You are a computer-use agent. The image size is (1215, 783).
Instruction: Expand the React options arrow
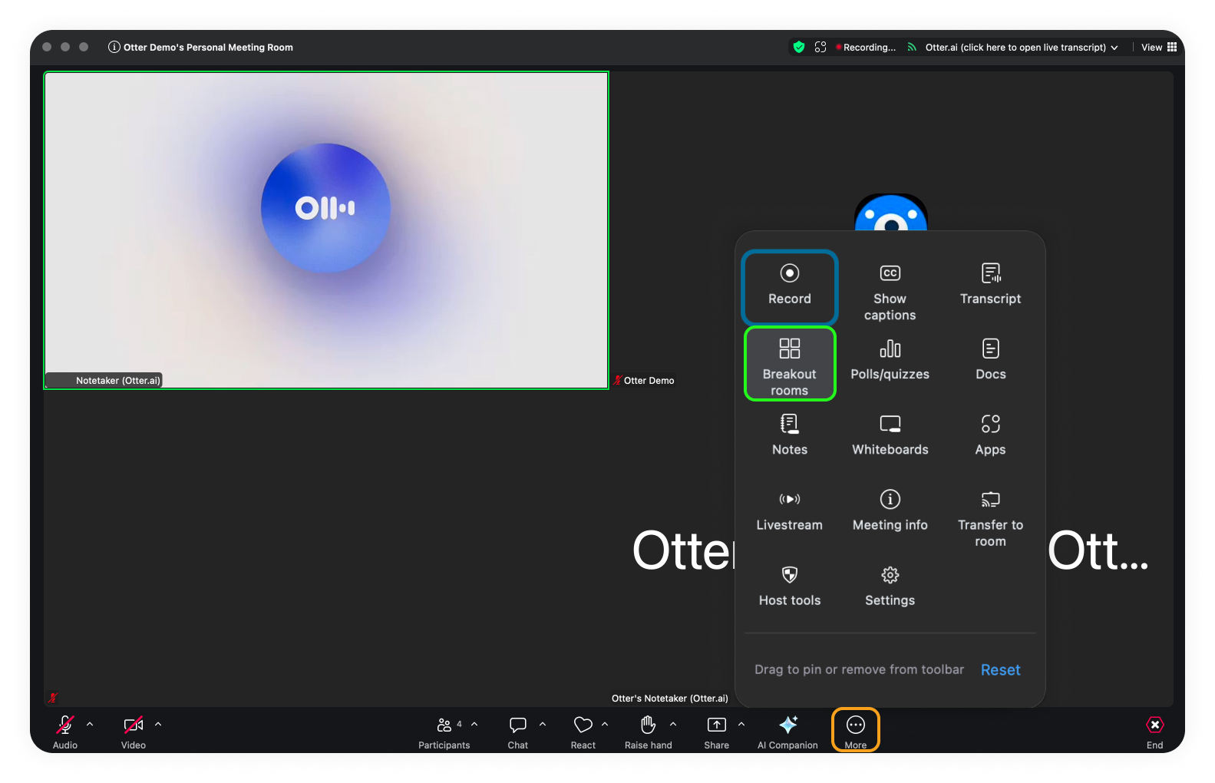pyautogui.click(x=605, y=724)
